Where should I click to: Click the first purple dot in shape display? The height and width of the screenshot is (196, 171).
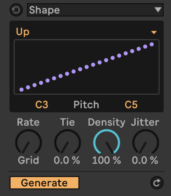point(21,90)
